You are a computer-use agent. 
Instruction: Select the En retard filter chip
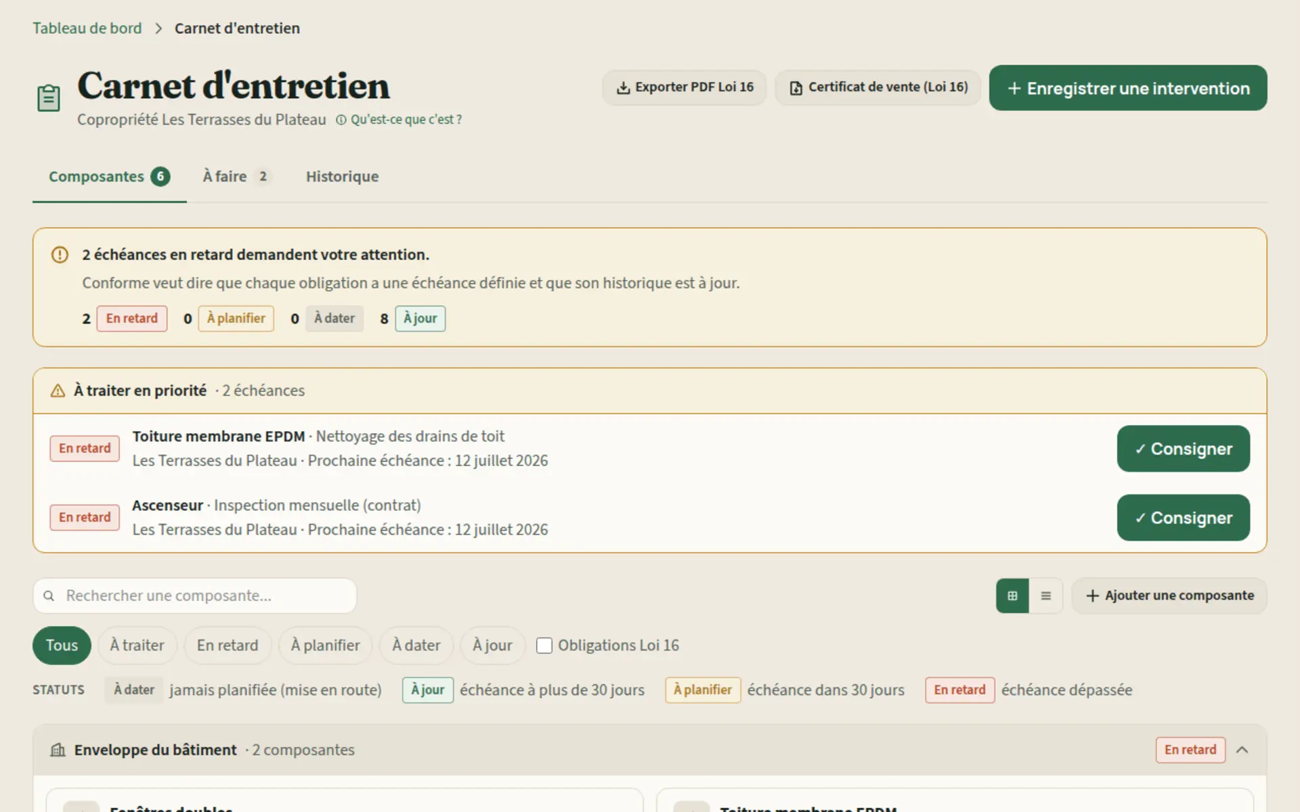click(x=227, y=646)
